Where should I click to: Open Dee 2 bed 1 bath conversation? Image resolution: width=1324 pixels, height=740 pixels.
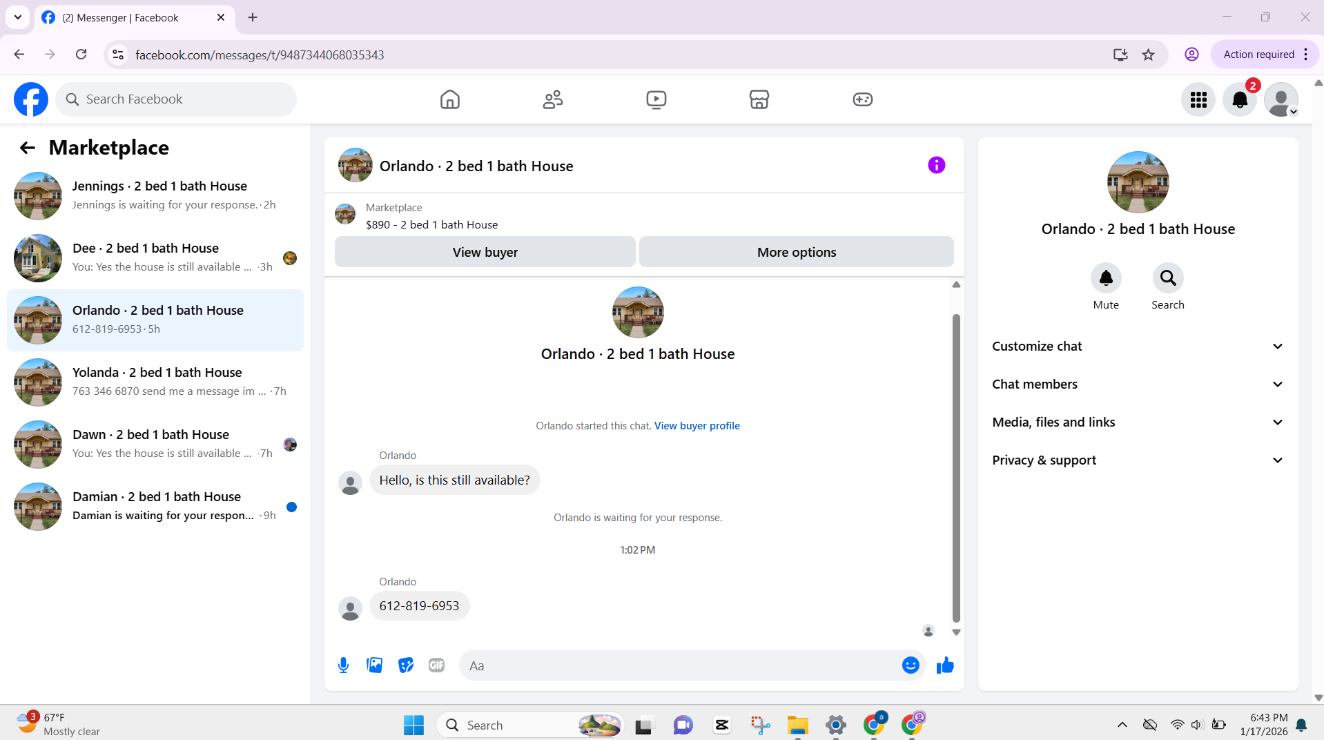pos(155,258)
